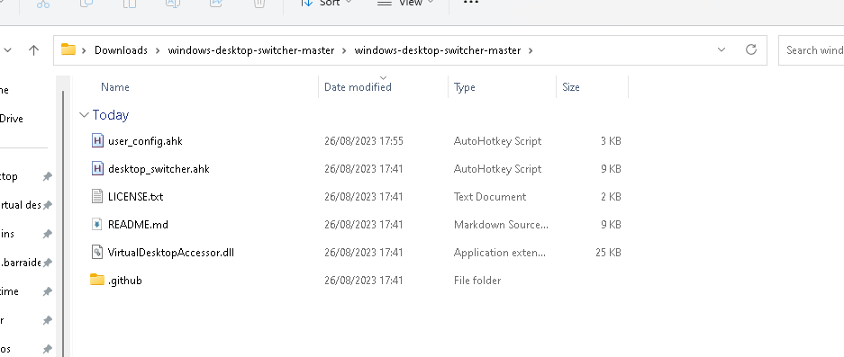
Task: Sort by the Type column header
Action: coord(465,87)
